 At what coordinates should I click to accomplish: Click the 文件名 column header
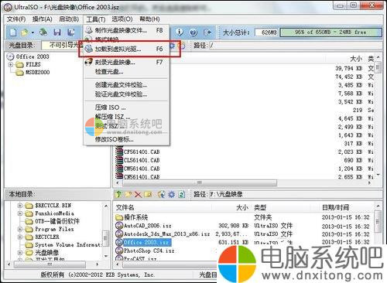click(125, 207)
